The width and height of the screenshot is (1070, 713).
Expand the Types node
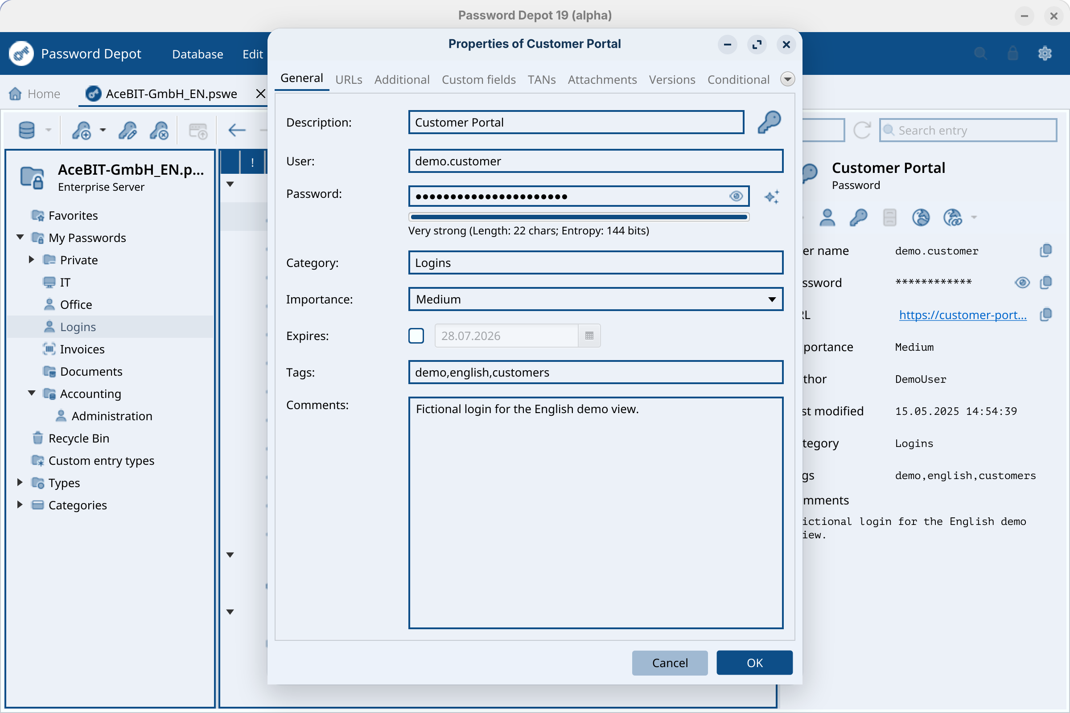point(20,482)
